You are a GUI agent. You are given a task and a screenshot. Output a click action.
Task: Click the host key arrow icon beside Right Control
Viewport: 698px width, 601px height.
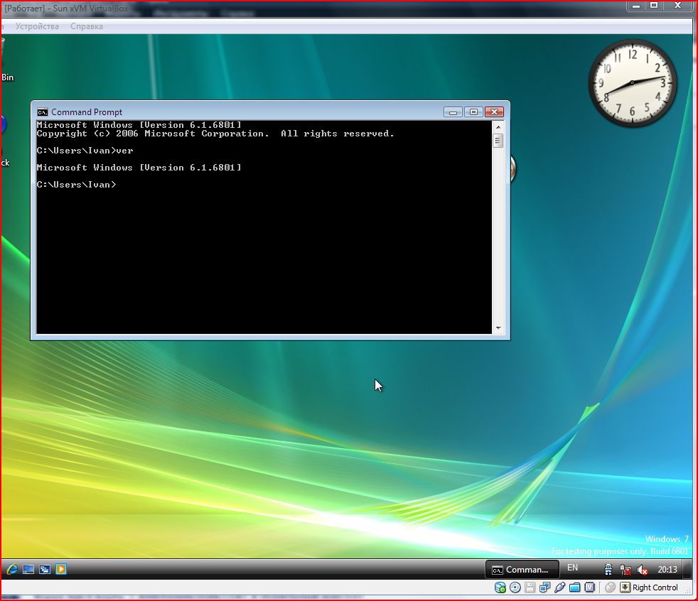click(x=625, y=588)
